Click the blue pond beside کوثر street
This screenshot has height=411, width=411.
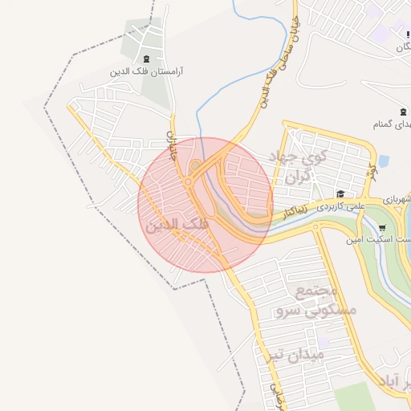tap(384, 161)
